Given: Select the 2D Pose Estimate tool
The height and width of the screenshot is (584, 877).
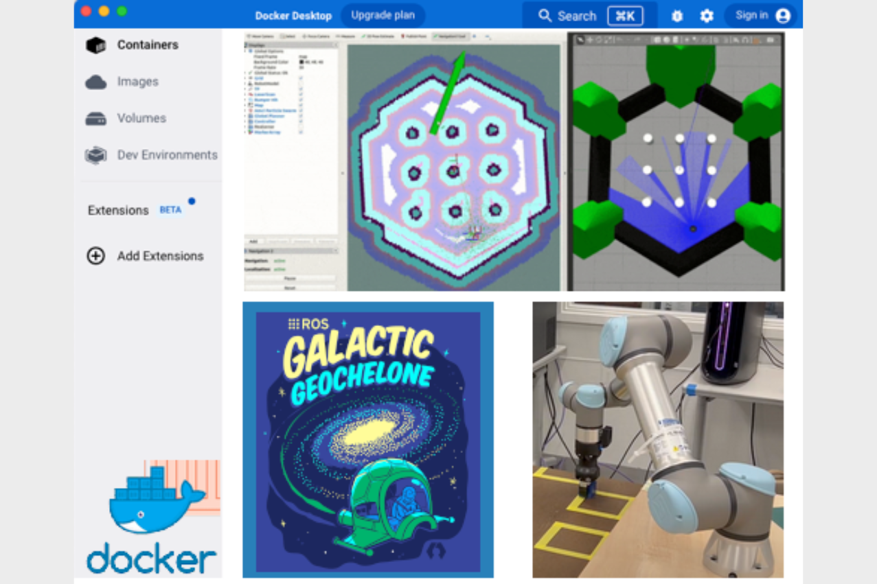Looking at the screenshot, I should pyautogui.click(x=377, y=36).
